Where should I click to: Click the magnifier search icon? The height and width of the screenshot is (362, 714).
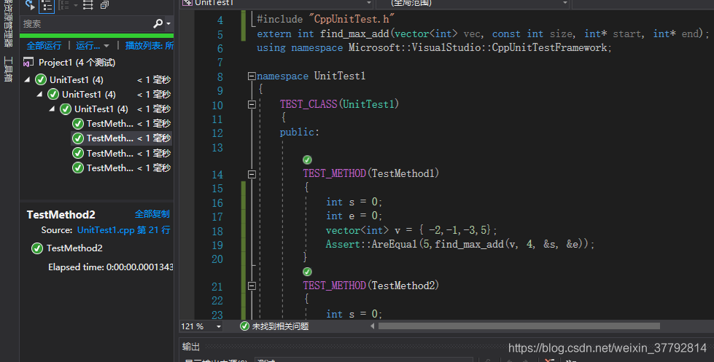pos(158,23)
